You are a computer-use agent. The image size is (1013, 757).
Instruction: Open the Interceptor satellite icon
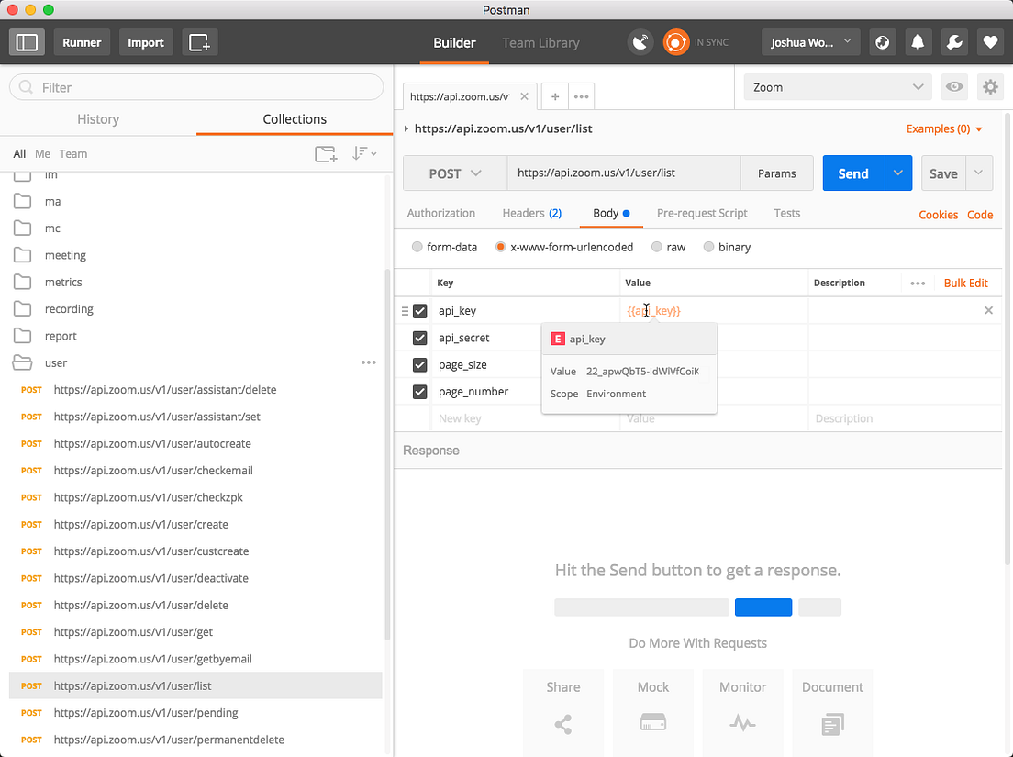click(x=640, y=42)
